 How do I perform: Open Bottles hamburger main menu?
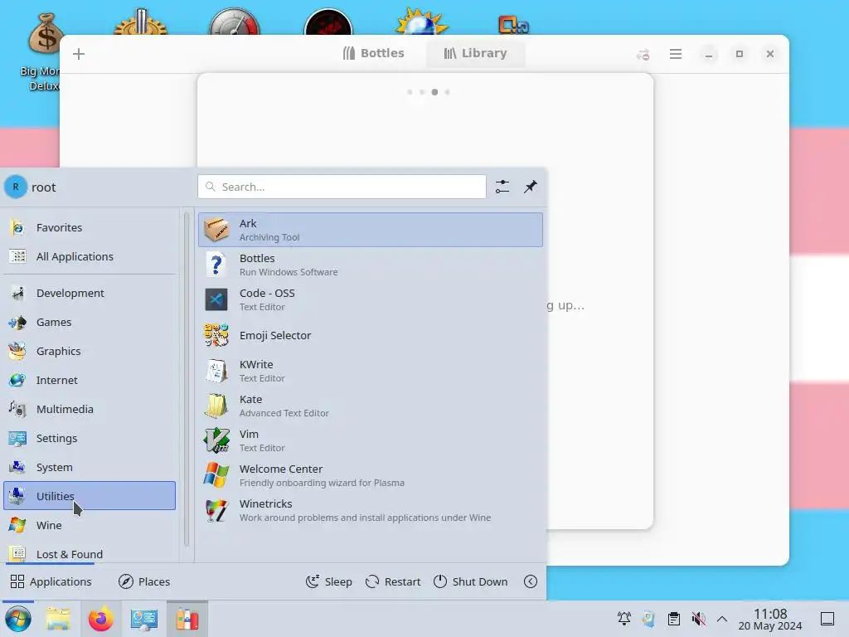coord(675,54)
